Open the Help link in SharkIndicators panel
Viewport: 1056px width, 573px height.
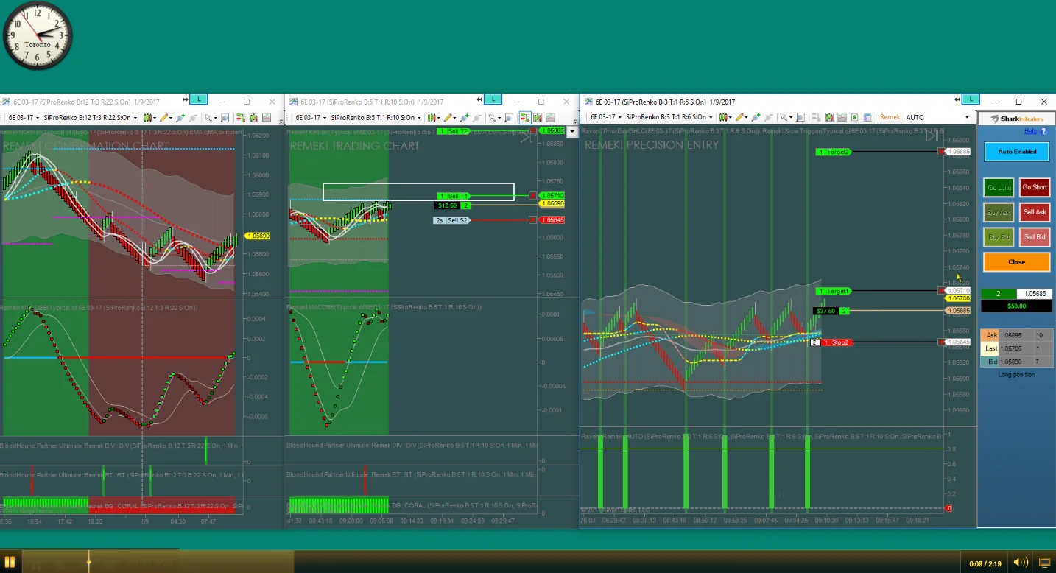pyautogui.click(x=1030, y=131)
